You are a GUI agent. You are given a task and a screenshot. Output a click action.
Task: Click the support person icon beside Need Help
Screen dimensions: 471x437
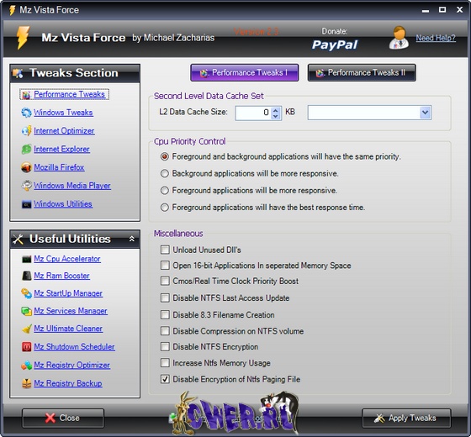coord(399,38)
